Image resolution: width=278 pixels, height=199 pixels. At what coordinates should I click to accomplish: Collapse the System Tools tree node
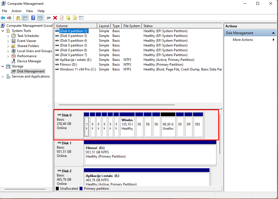tap(3, 31)
